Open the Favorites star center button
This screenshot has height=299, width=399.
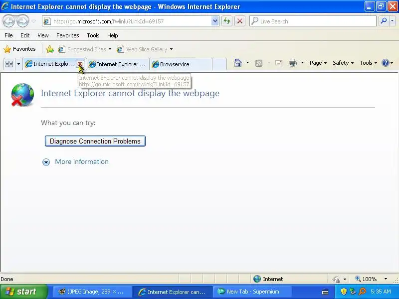coord(19,49)
